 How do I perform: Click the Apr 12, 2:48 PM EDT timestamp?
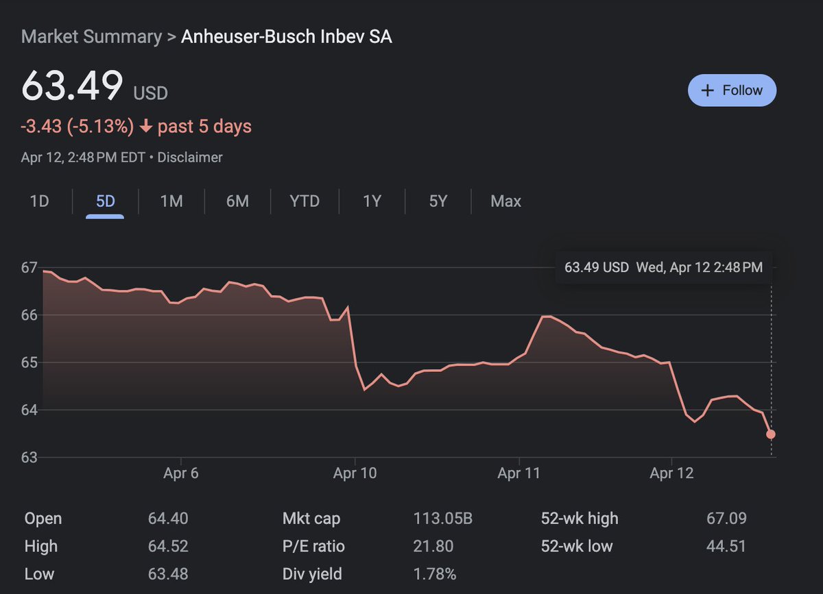83,158
